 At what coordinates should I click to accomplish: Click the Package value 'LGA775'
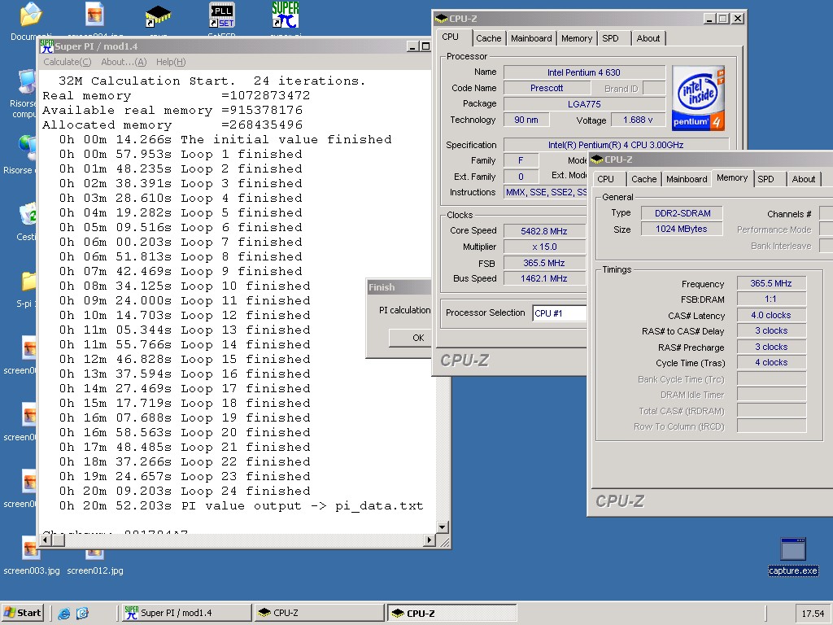(584, 104)
